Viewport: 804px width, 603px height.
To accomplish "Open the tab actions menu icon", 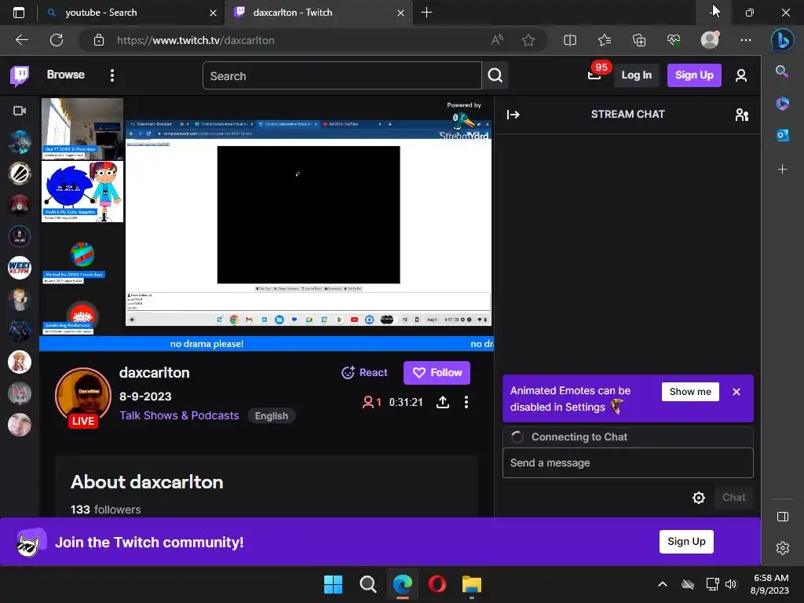I will coord(19,13).
